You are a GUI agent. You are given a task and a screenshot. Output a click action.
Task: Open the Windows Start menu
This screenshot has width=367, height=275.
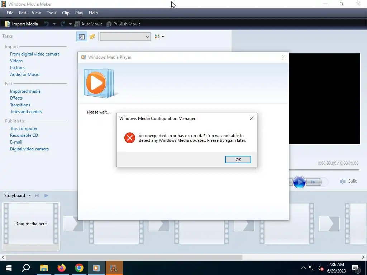pyautogui.click(x=9, y=268)
